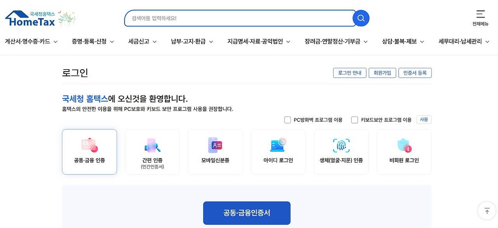
Task: Click the (민간인증서) subtitle text
Action: (153, 167)
